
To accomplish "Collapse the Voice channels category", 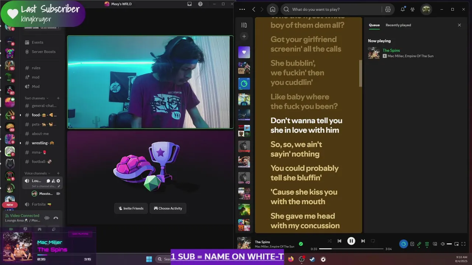I will point(37,173).
